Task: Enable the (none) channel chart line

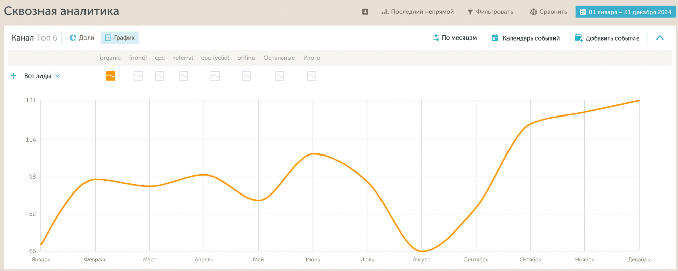Action: (x=138, y=76)
